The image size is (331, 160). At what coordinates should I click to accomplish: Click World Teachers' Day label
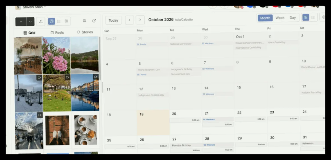coord(149,70)
